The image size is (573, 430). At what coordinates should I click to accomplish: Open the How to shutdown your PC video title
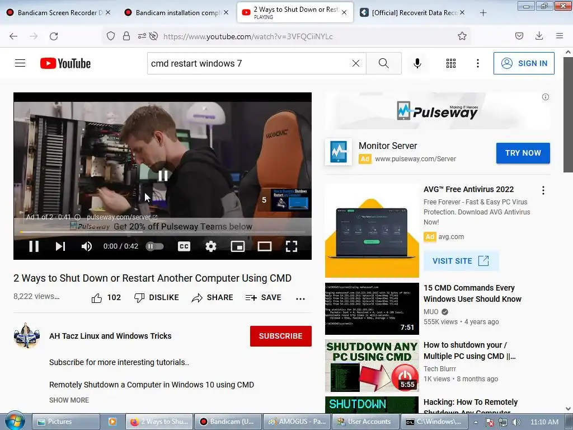click(x=469, y=350)
